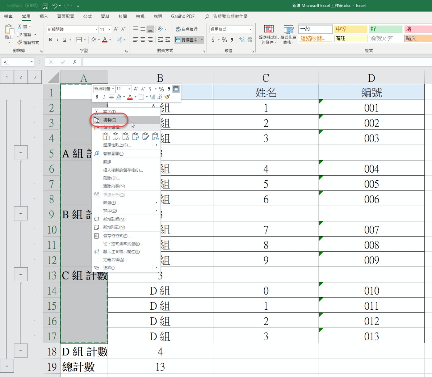Click Paste Link icon in context menu
The height and width of the screenshot is (377, 432).
[x=156, y=136]
